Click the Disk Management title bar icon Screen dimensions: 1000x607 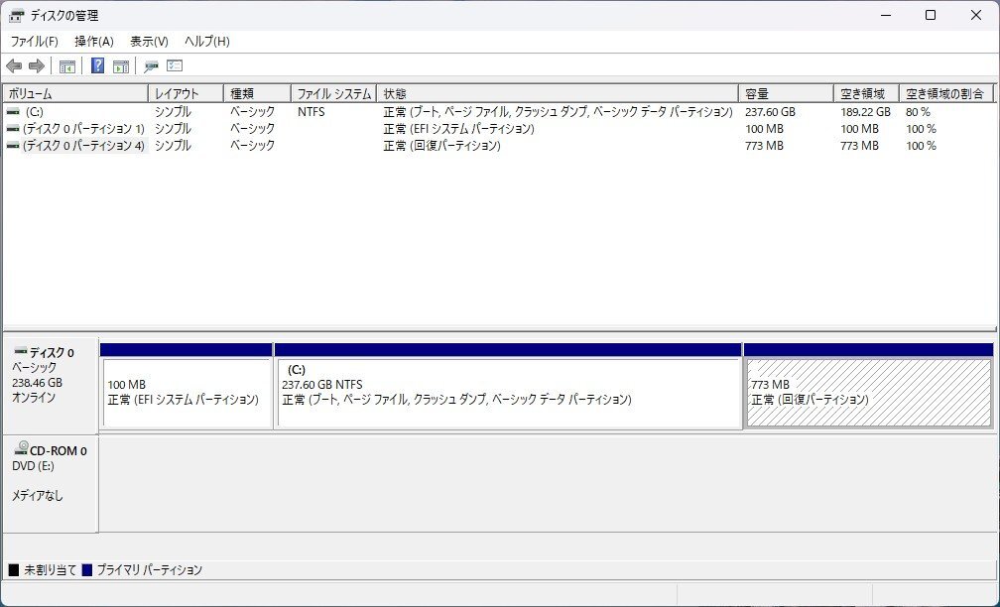[15, 15]
